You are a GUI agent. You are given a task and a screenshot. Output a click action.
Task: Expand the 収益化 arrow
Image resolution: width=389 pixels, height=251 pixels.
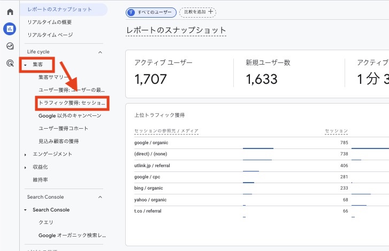click(25, 168)
